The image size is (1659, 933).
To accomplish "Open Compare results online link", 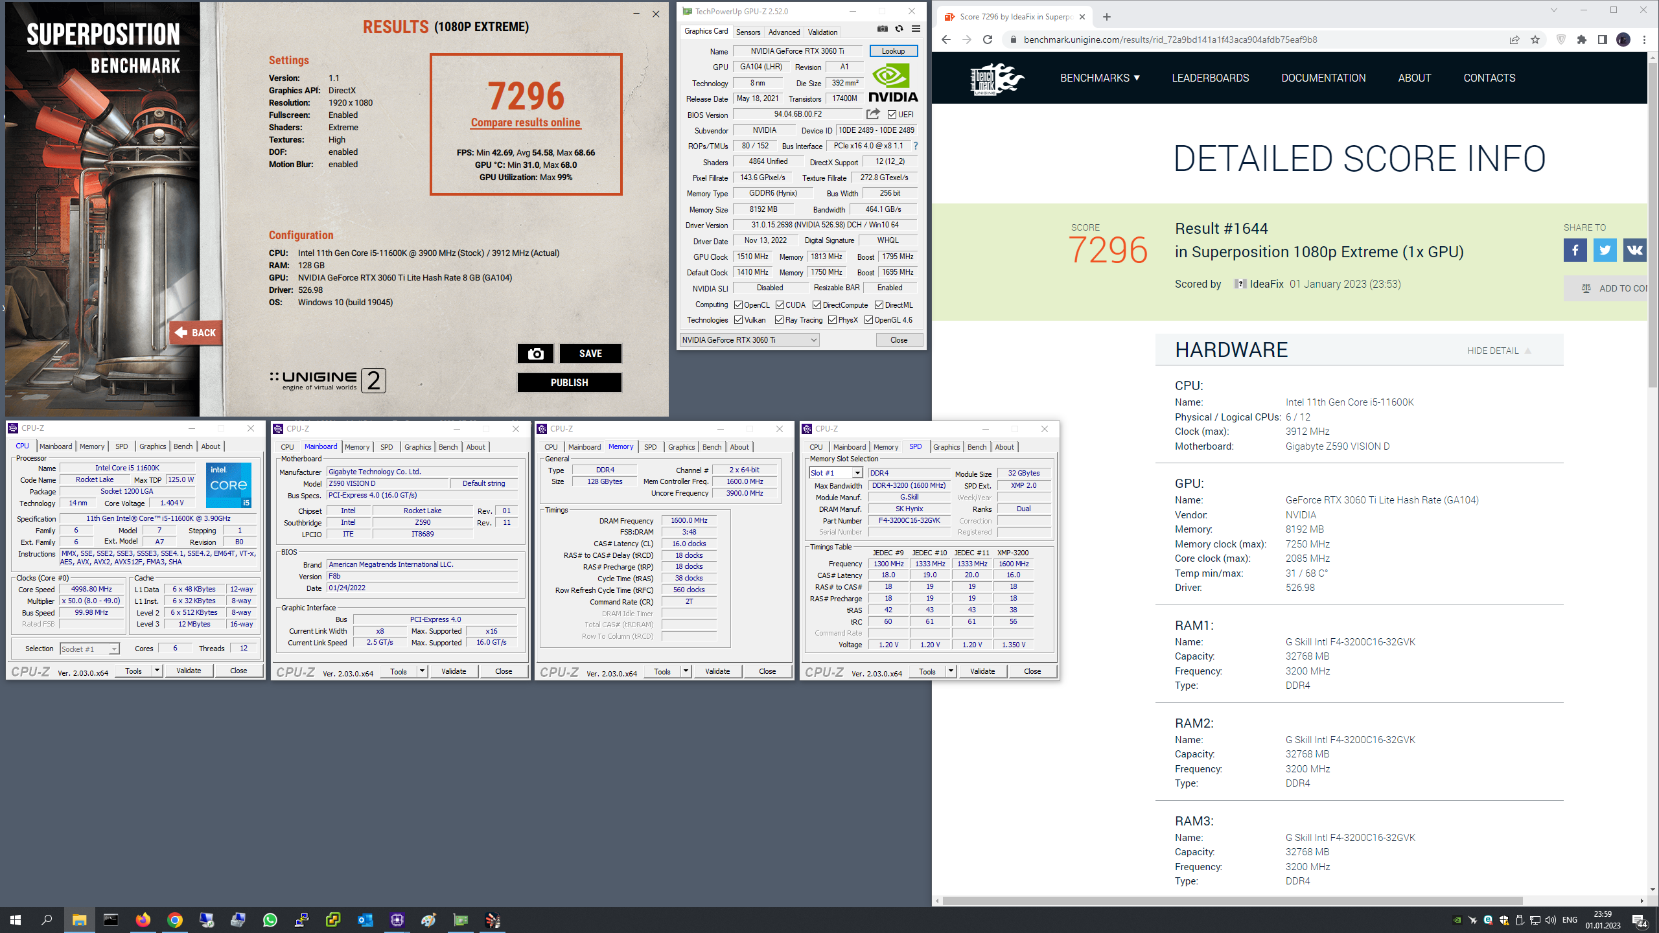I will pos(526,122).
